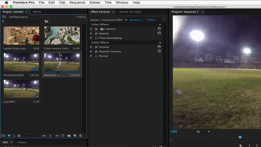261x147 pixels.
Task: Select Intrepreted.MP4 thumbnail
Action: 21,62
